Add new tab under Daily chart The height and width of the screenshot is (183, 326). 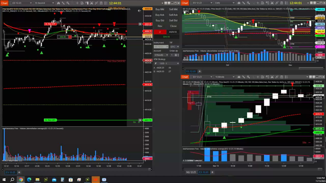(x=199, y=71)
